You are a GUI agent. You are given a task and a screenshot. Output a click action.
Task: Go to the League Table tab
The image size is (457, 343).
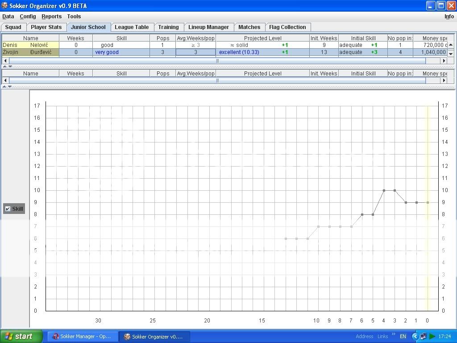tap(132, 27)
